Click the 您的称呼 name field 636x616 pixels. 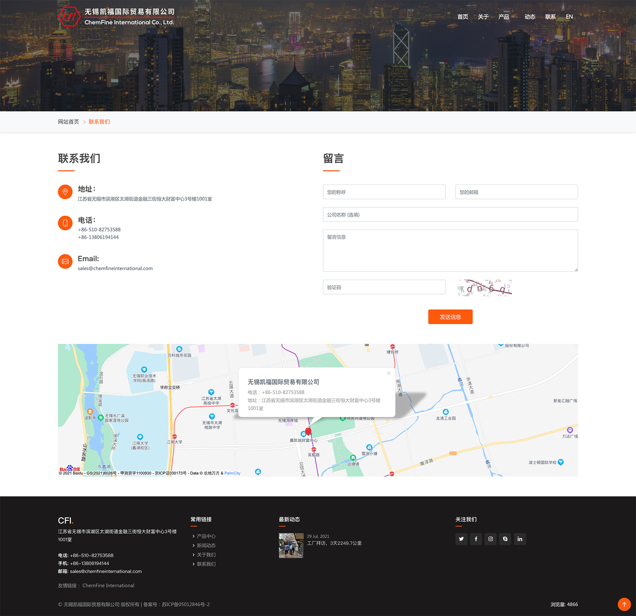click(x=384, y=192)
